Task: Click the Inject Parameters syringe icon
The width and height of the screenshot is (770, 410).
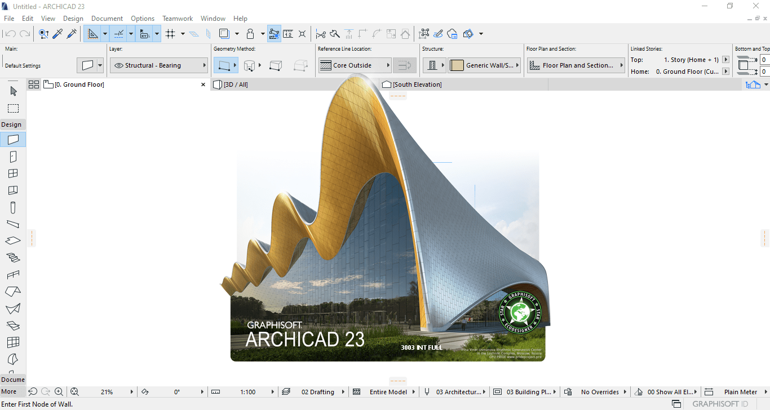Action: [72, 34]
